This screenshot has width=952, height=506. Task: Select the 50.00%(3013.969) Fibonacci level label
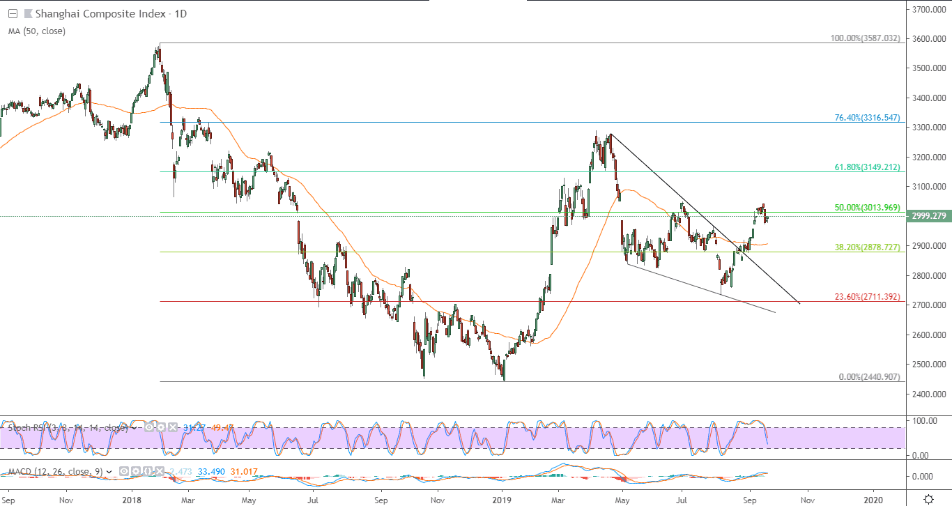point(868,208)
